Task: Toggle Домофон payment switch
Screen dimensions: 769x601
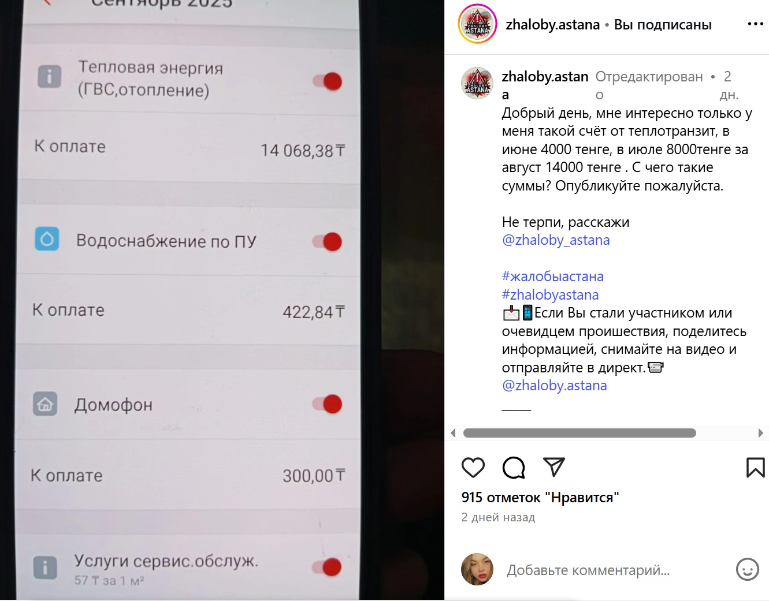Action: click(328, 404)
